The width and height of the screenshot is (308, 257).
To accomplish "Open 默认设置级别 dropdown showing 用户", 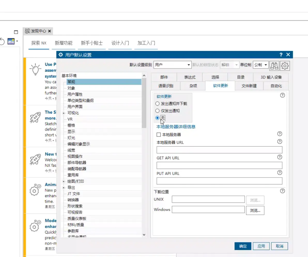I will pyautogui.click(x=172, y=65).
